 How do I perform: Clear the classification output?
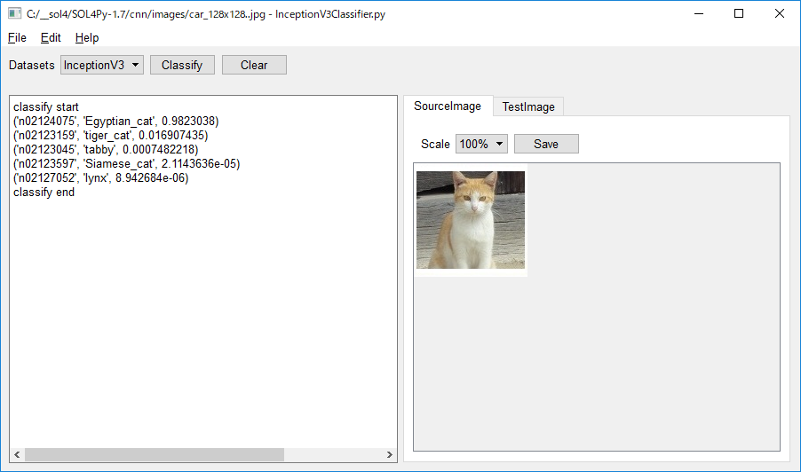tap(254, 66)
